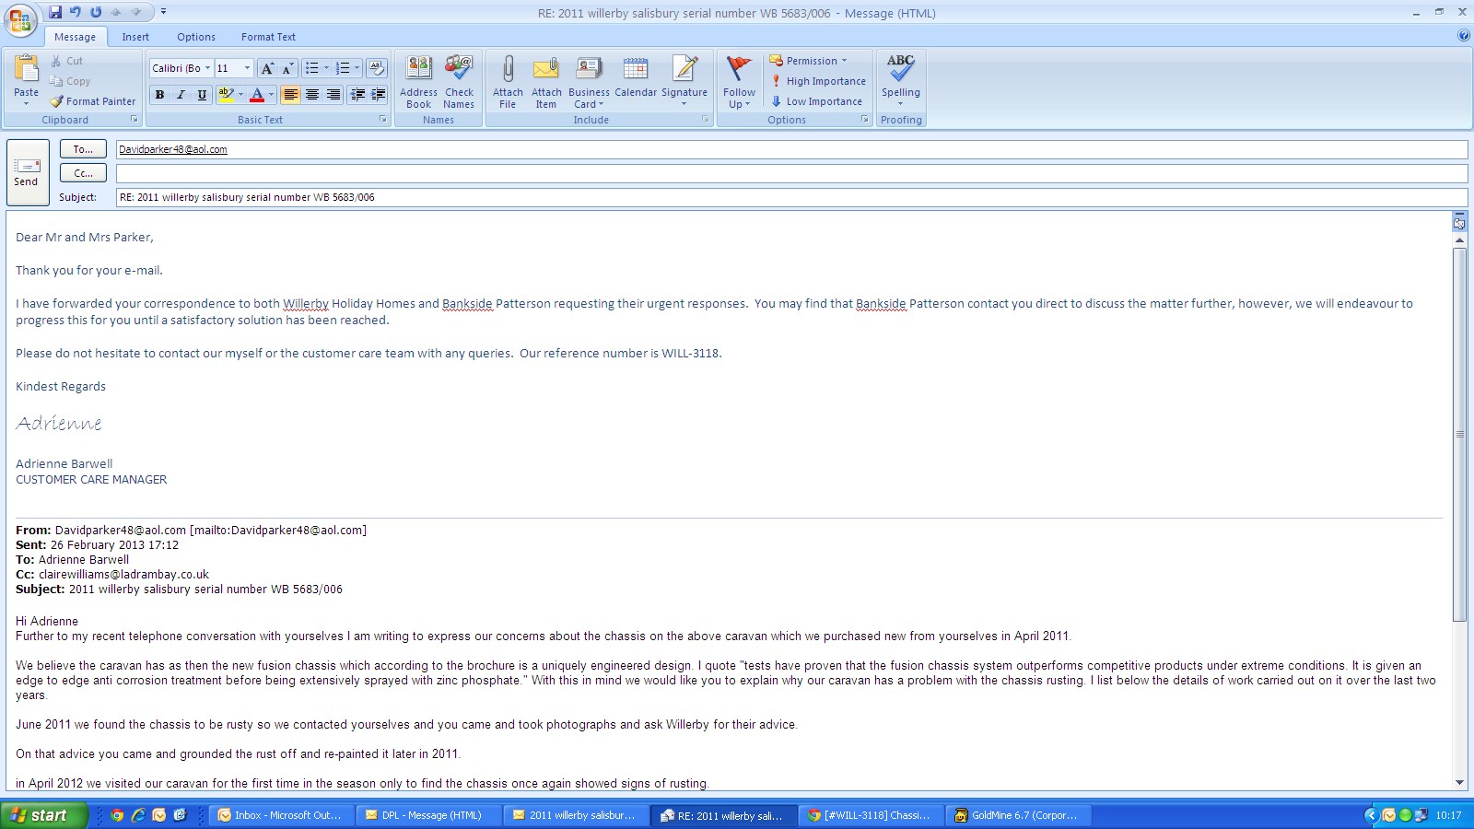Expand the highlight color dropdown arrow
The width and height of the screenshot is (1474, 829).
coord(241,95)
